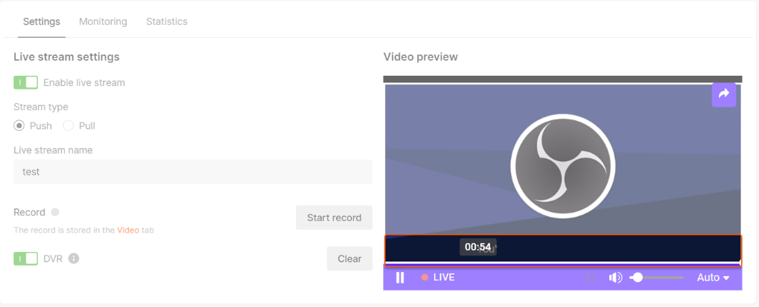Select the Settings tab

[x=41, y=21]
